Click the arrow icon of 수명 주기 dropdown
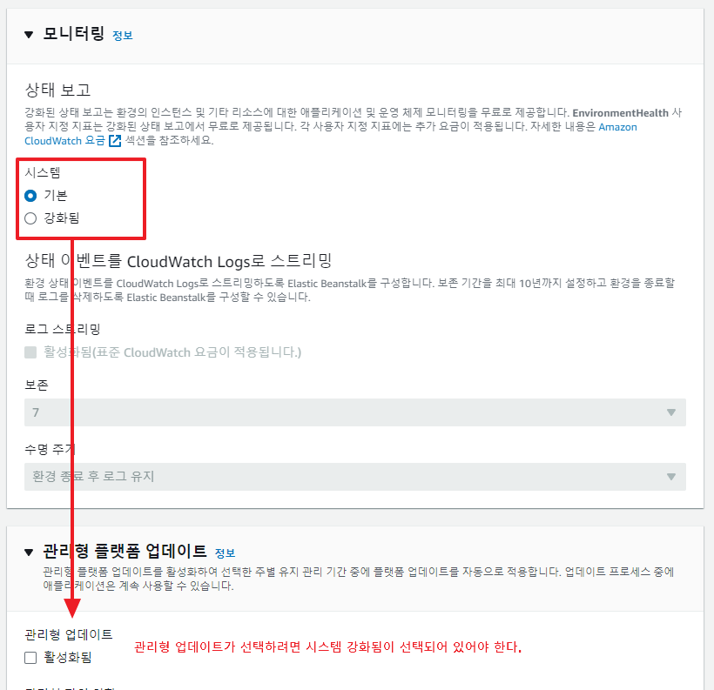 tap(670, 477)
